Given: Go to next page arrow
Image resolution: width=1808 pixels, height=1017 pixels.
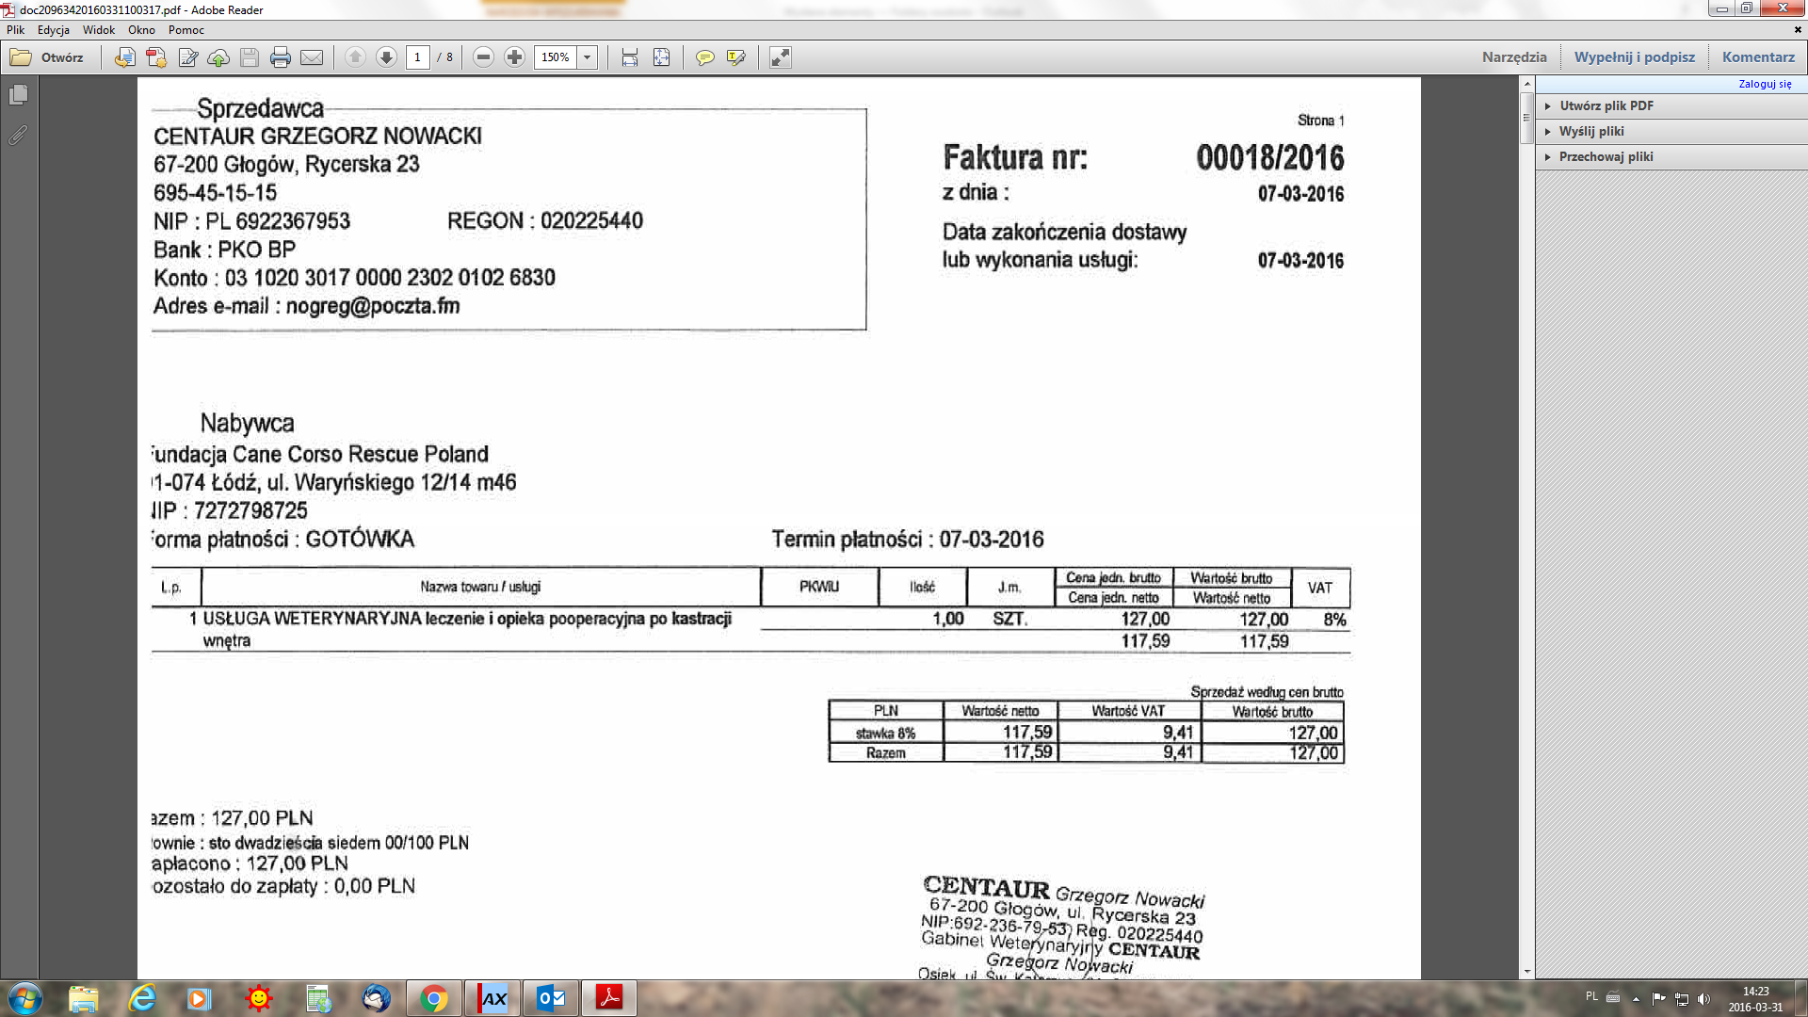Looking at the screenshot, I should (386, 57).
